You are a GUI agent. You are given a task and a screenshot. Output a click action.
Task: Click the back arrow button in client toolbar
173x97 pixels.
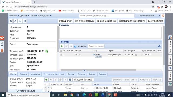click(x=11, y=21)
